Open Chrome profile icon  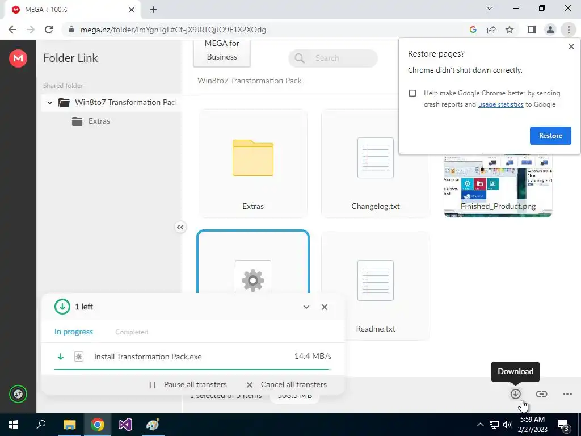550,30
